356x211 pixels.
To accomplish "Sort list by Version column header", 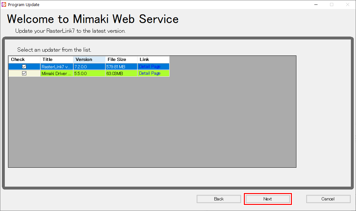I will coord(89,60).
